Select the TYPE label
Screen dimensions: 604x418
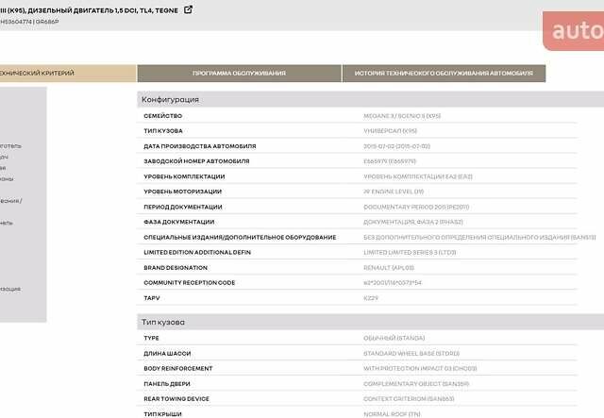click(x=151, y=338)
